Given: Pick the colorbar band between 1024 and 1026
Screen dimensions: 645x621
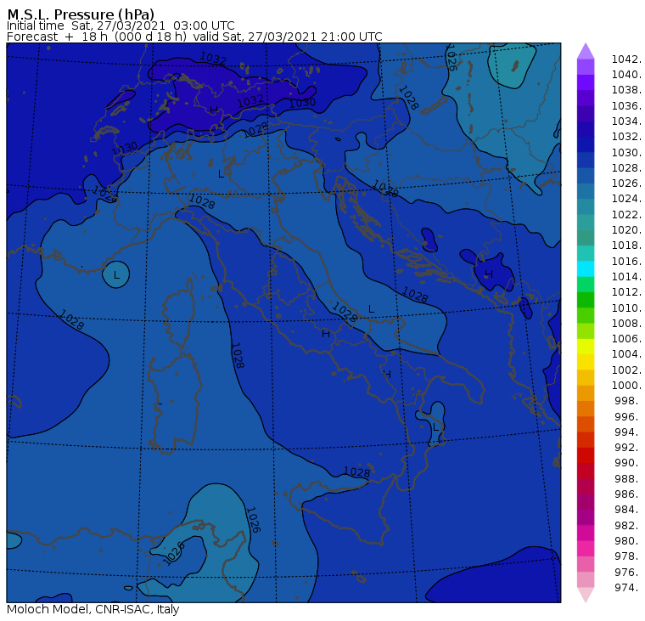Looking at the screenshot, I should click(586, 191).
